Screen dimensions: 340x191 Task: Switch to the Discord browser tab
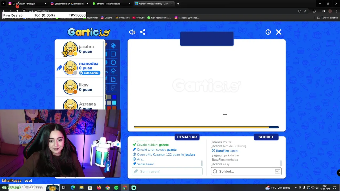tap(70, 4)
